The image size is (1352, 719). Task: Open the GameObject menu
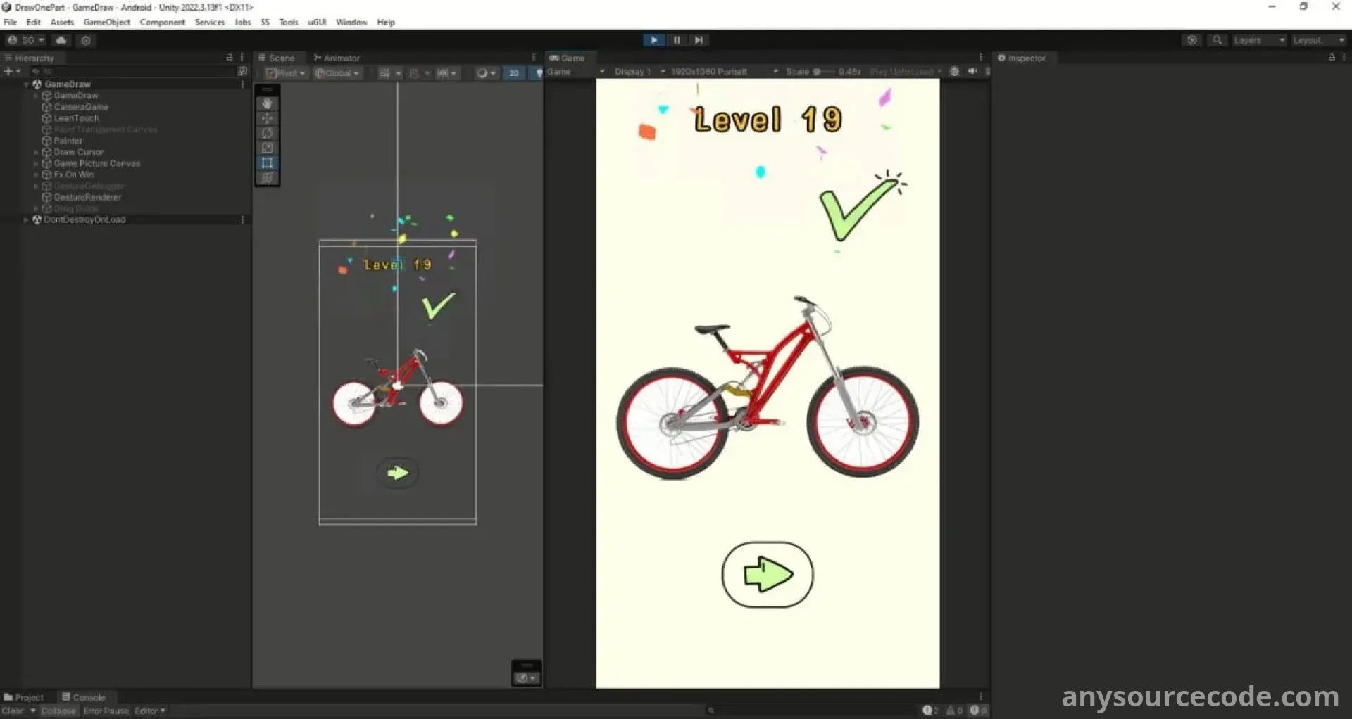[106, 22]
